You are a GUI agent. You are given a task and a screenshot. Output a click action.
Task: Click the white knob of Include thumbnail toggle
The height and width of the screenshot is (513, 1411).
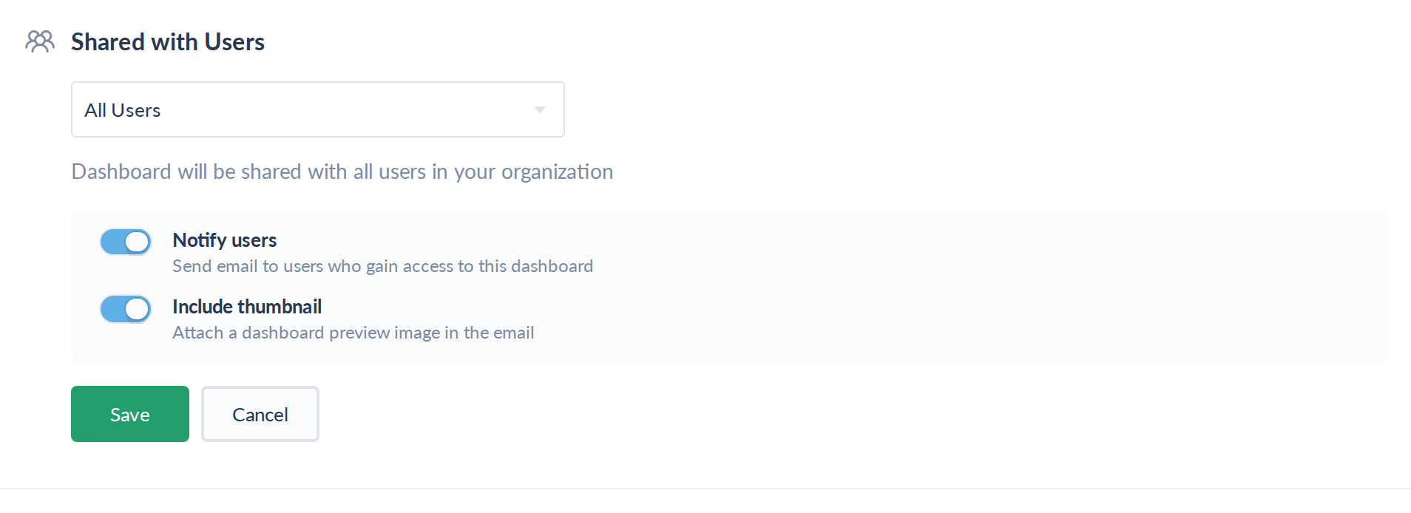(137, 309)
